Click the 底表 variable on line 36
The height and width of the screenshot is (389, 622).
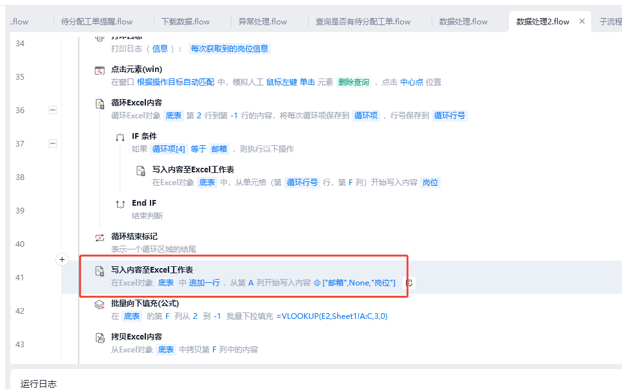click(x=174, y=115)
